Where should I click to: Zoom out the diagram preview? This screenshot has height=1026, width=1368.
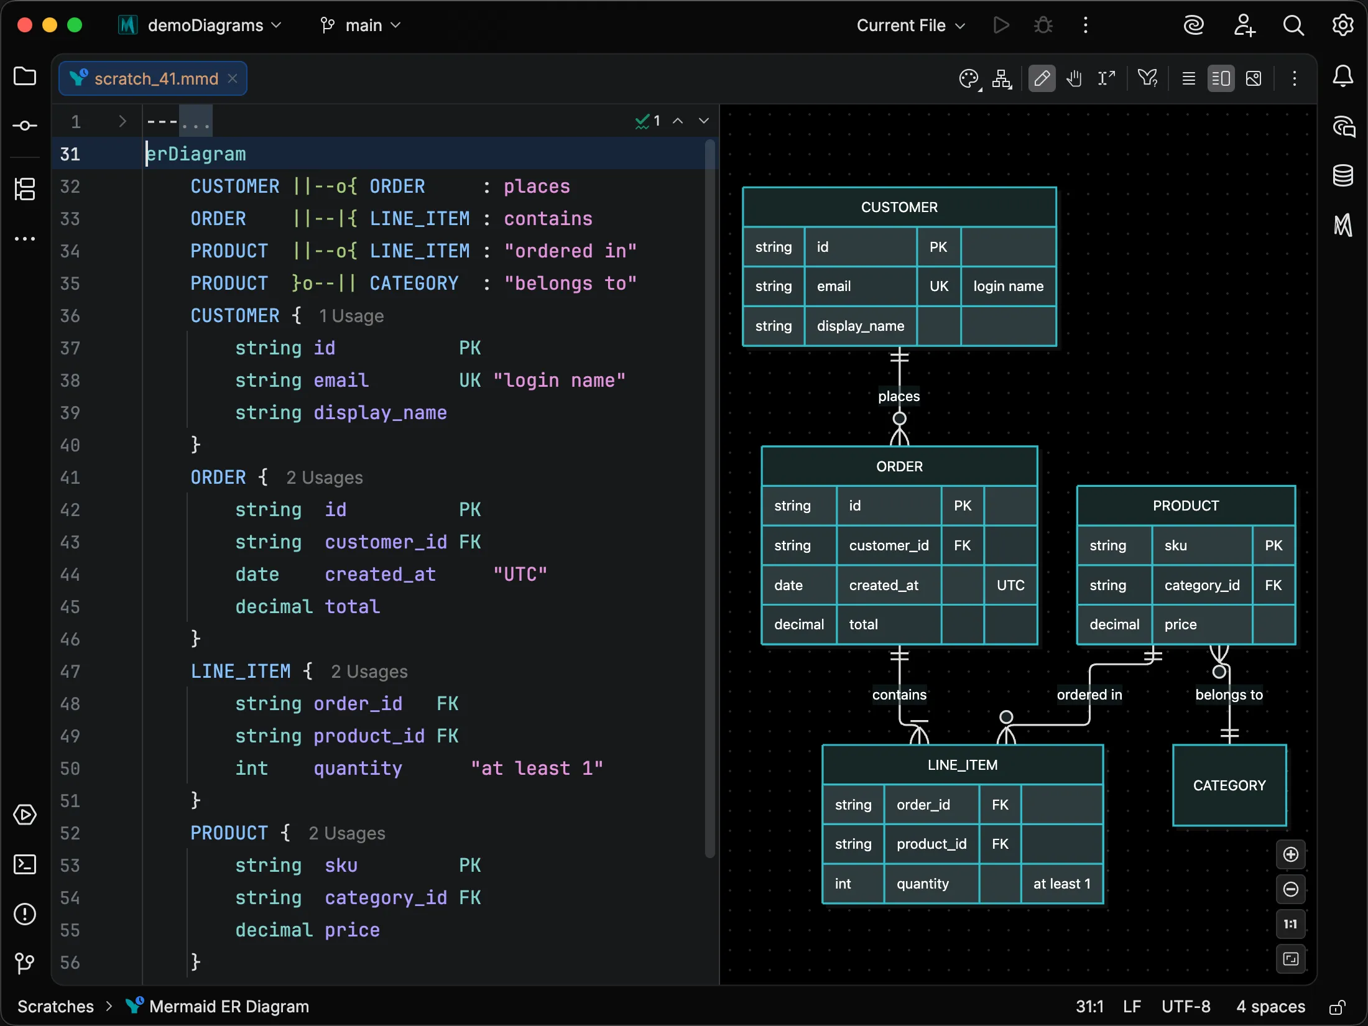pos(1291,890)
